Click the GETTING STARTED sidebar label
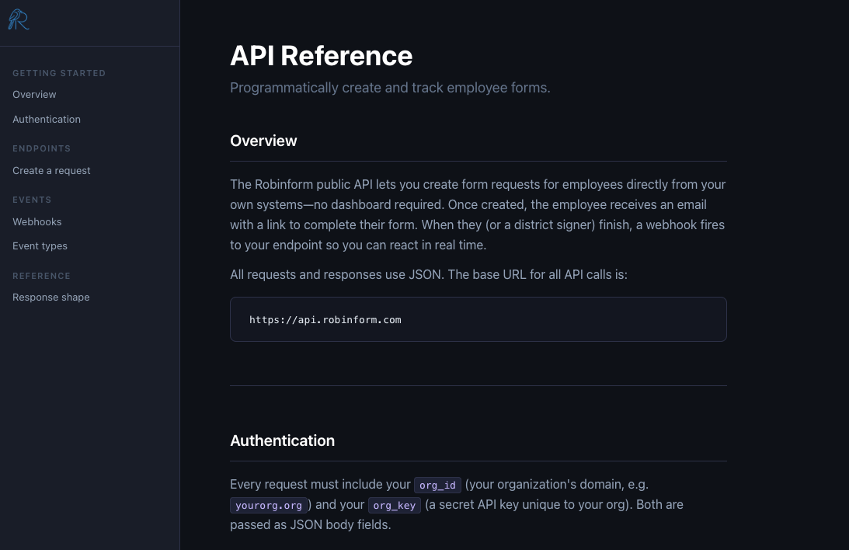The width and height of the screenshot is (849, 550). (x=59, y=73)
